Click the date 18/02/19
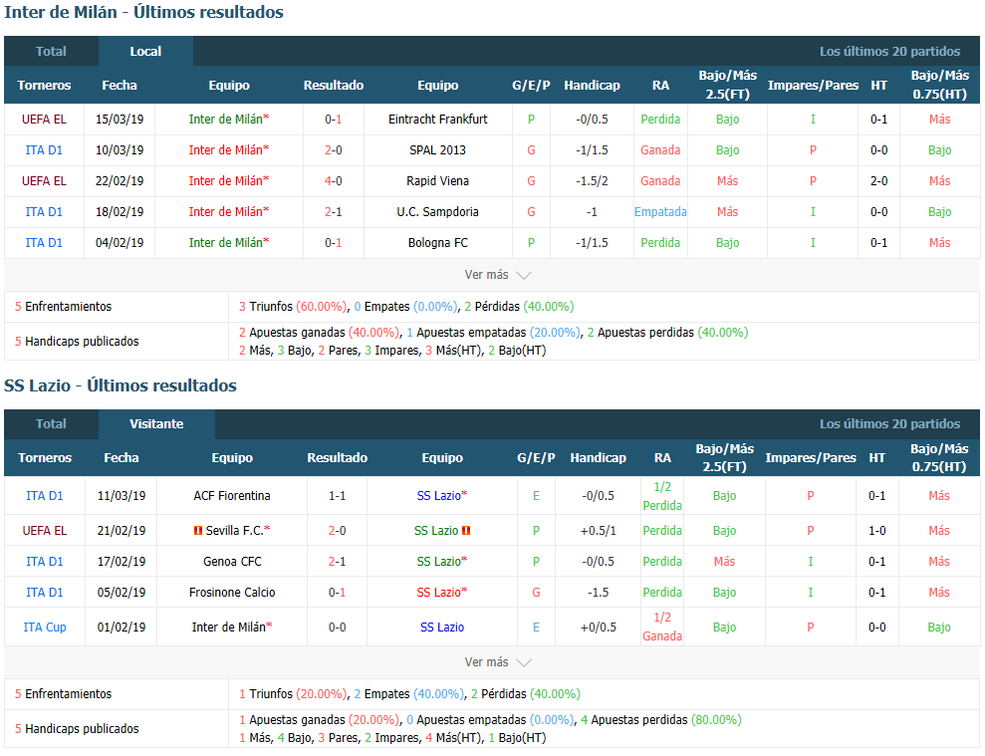 120,212
